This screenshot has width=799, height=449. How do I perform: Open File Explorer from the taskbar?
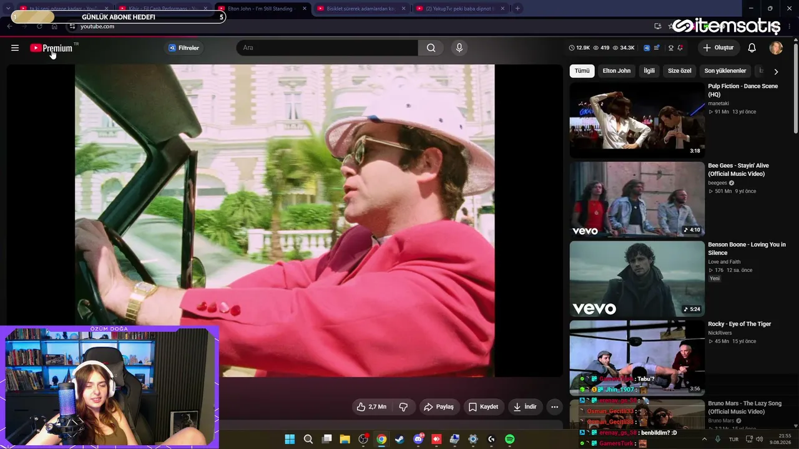345,439
